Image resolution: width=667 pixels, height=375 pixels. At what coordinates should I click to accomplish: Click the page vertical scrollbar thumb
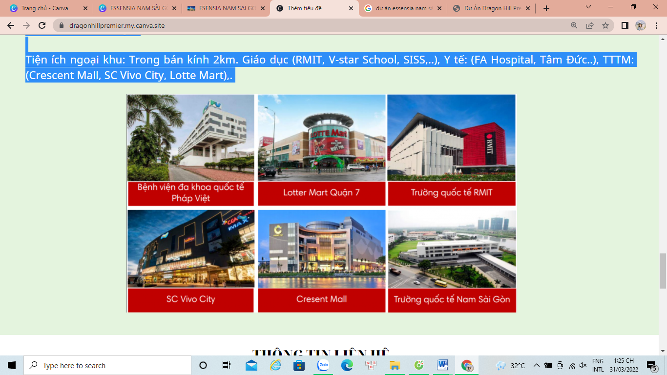tap(663, 271)
